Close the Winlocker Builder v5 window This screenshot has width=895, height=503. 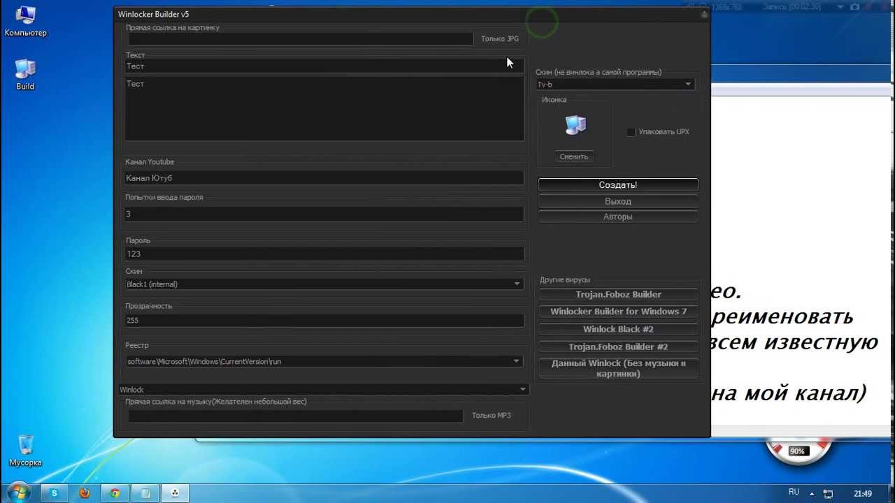click(704, 14)
